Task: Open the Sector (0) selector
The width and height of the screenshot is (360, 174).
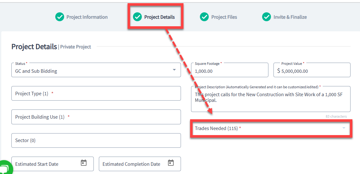Action: pyautogui.click(x=96, y=140)
